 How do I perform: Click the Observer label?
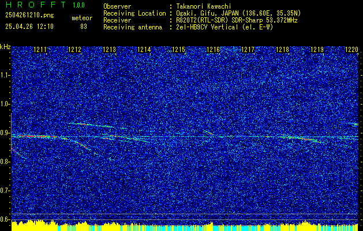(x=117, y=6)
